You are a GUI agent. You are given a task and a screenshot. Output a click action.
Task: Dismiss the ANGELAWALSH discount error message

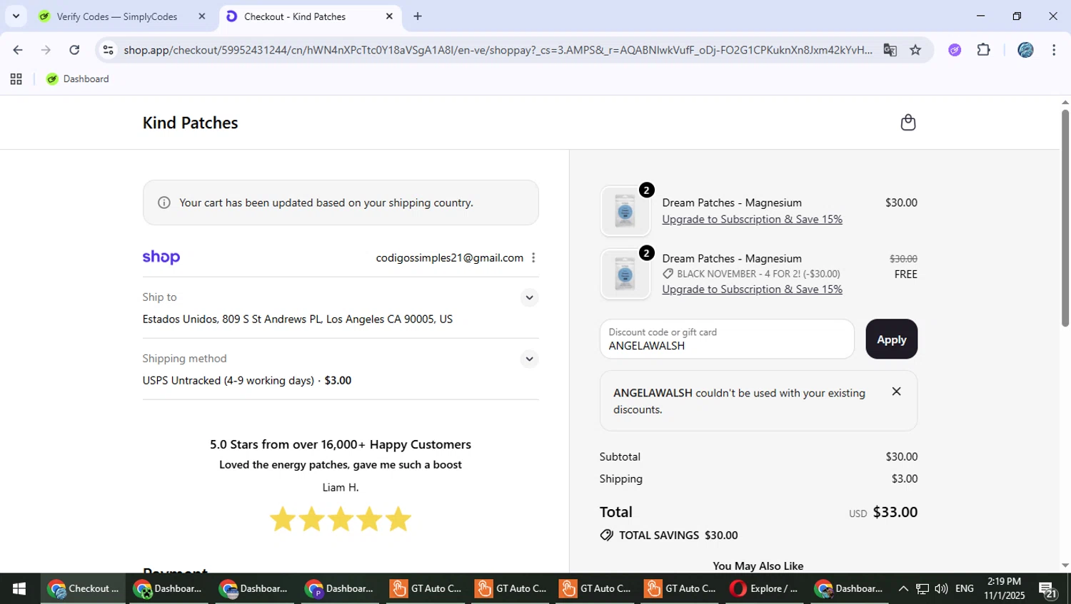(x=896, y=391)
